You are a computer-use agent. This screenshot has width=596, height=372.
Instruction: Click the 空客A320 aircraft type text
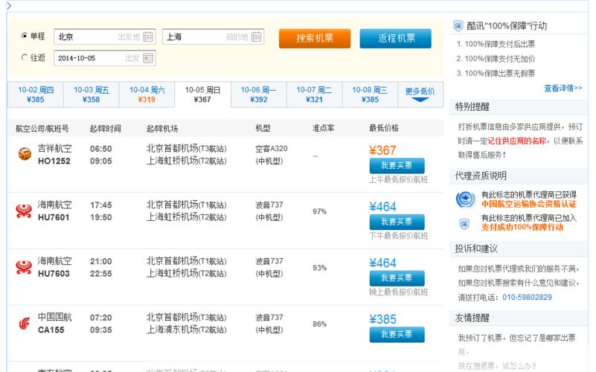272,149
